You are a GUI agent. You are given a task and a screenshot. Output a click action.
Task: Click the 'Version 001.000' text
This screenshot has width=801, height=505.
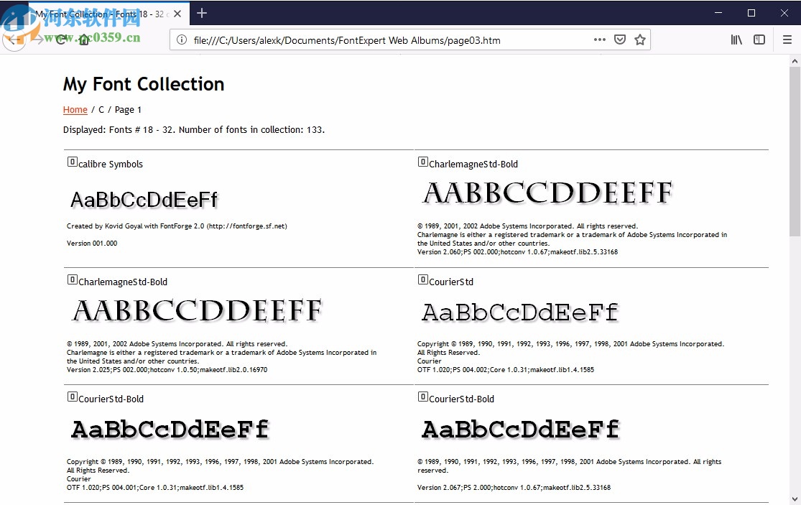[92, 244]
